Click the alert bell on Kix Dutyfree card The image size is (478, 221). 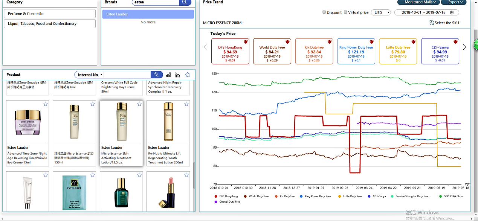coord(330,41)
